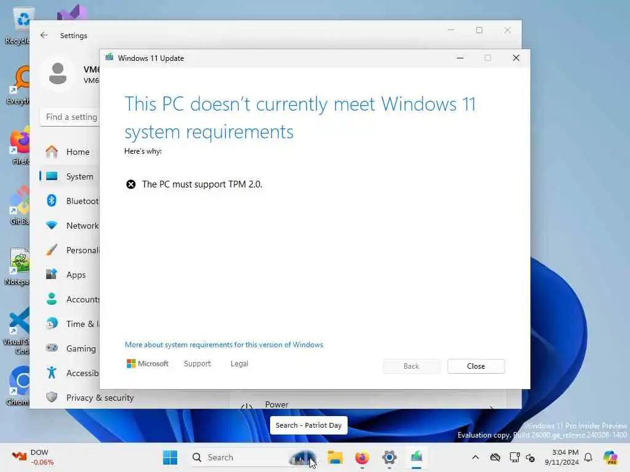
Task: Open Gaming in Settings sidebar
Action: coord(69,348)
